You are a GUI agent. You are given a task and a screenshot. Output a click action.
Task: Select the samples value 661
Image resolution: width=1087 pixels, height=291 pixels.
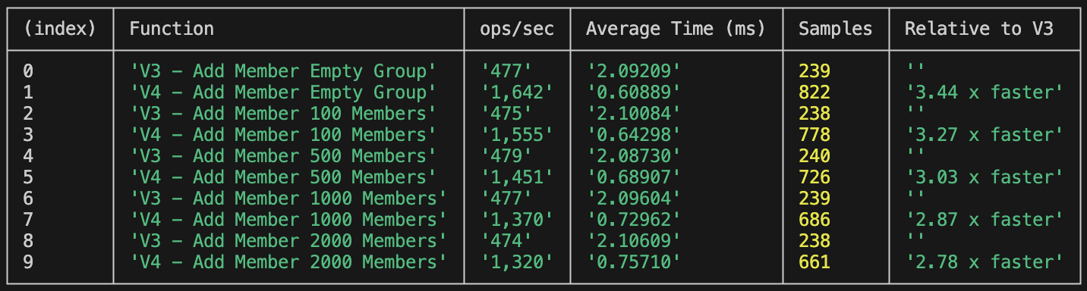[814, 262]
